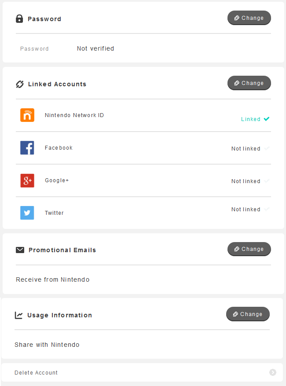Screen dimensions: 286x386
Task: Click the Facebook logo icon
Action: click(x=27, y=148)
